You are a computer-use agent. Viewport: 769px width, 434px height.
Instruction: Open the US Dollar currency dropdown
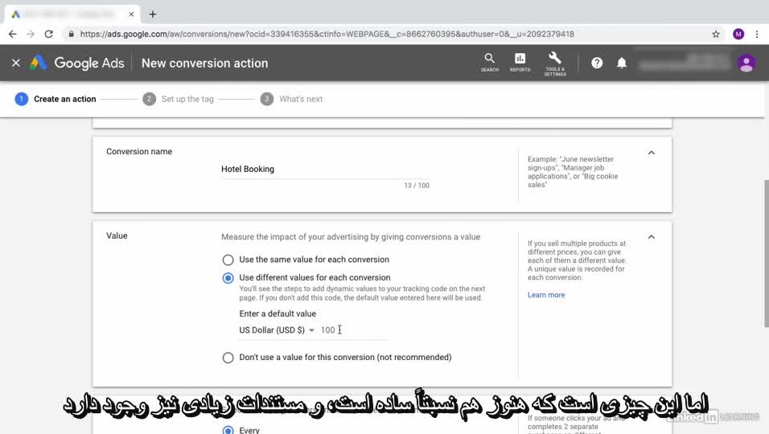pyautogui.click(x=277, y=330)
